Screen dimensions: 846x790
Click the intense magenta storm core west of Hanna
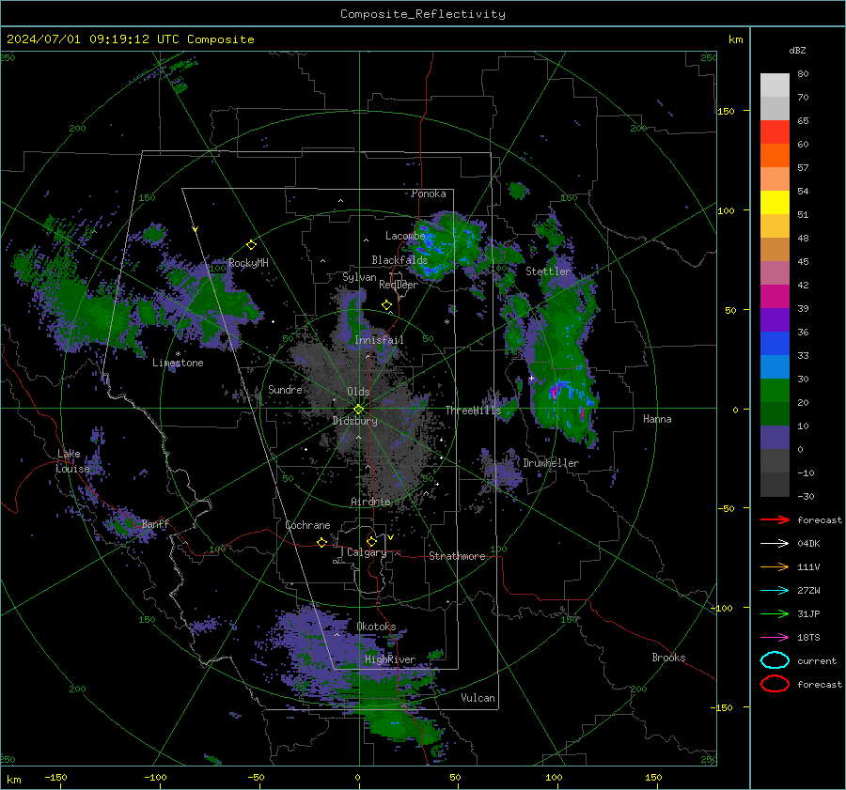tap(553, 392)
